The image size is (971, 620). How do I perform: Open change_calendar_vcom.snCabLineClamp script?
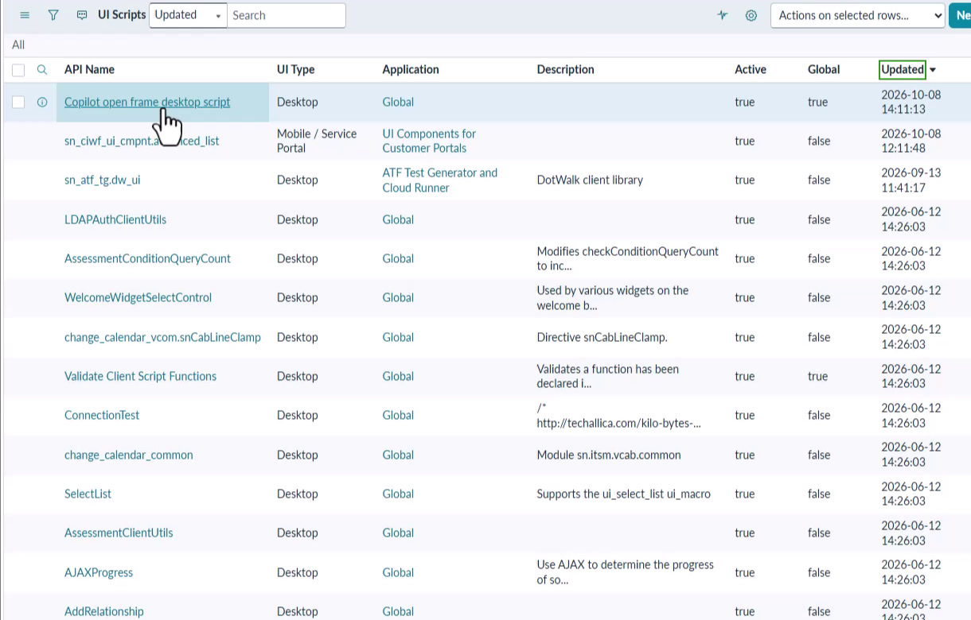pos(162,337)
